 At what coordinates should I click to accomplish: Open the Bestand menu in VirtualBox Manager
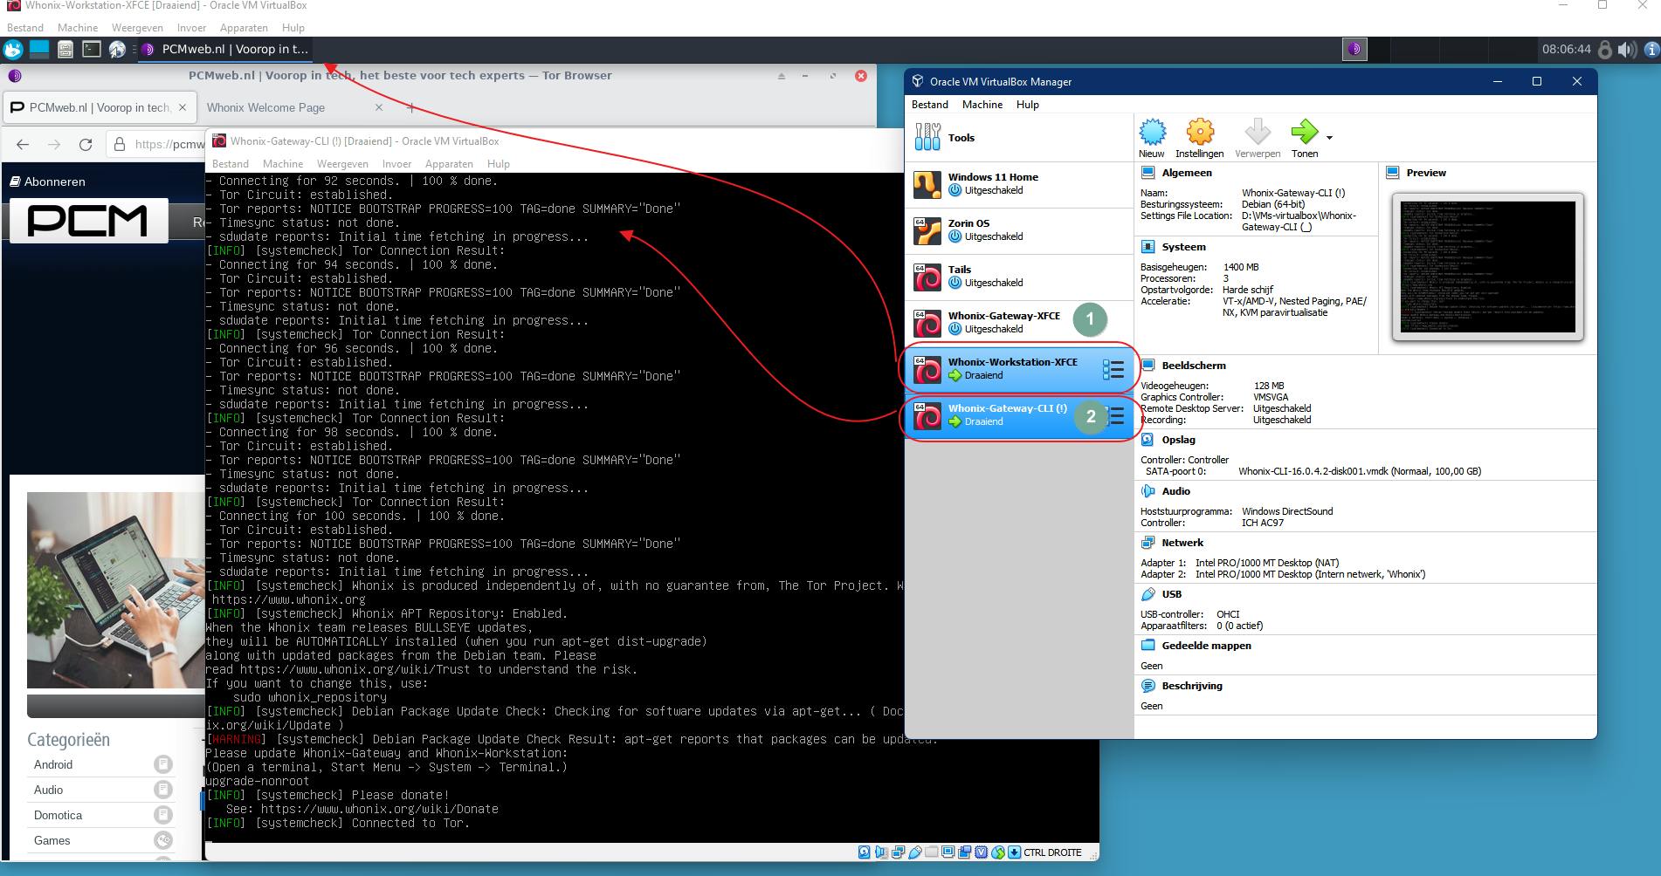click(x=929, y=105)
